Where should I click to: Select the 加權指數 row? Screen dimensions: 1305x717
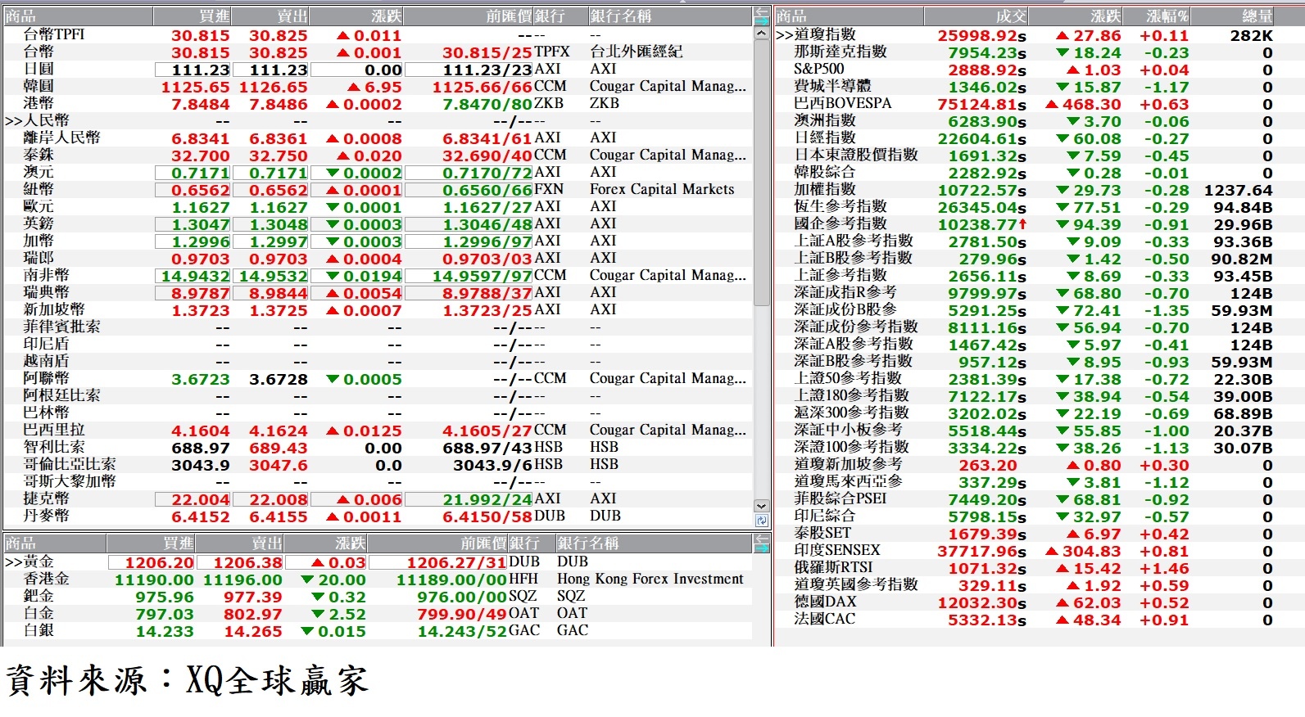[x=1040, y=189]
